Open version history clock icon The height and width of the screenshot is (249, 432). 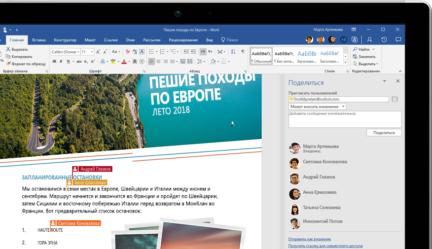(x=384, y=39)
